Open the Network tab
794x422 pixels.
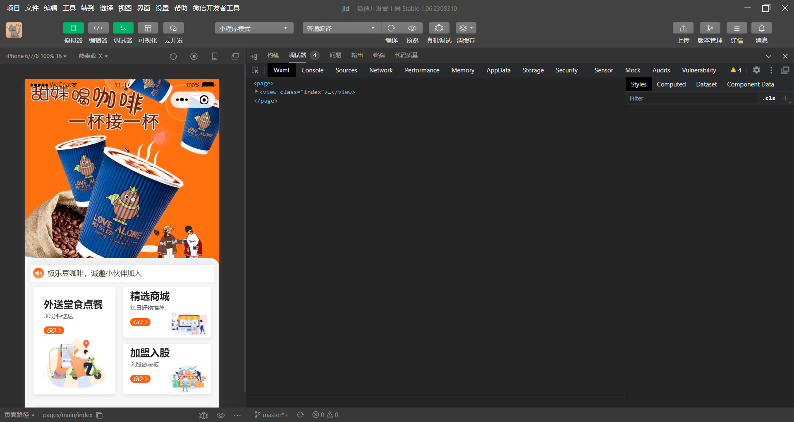381,70
